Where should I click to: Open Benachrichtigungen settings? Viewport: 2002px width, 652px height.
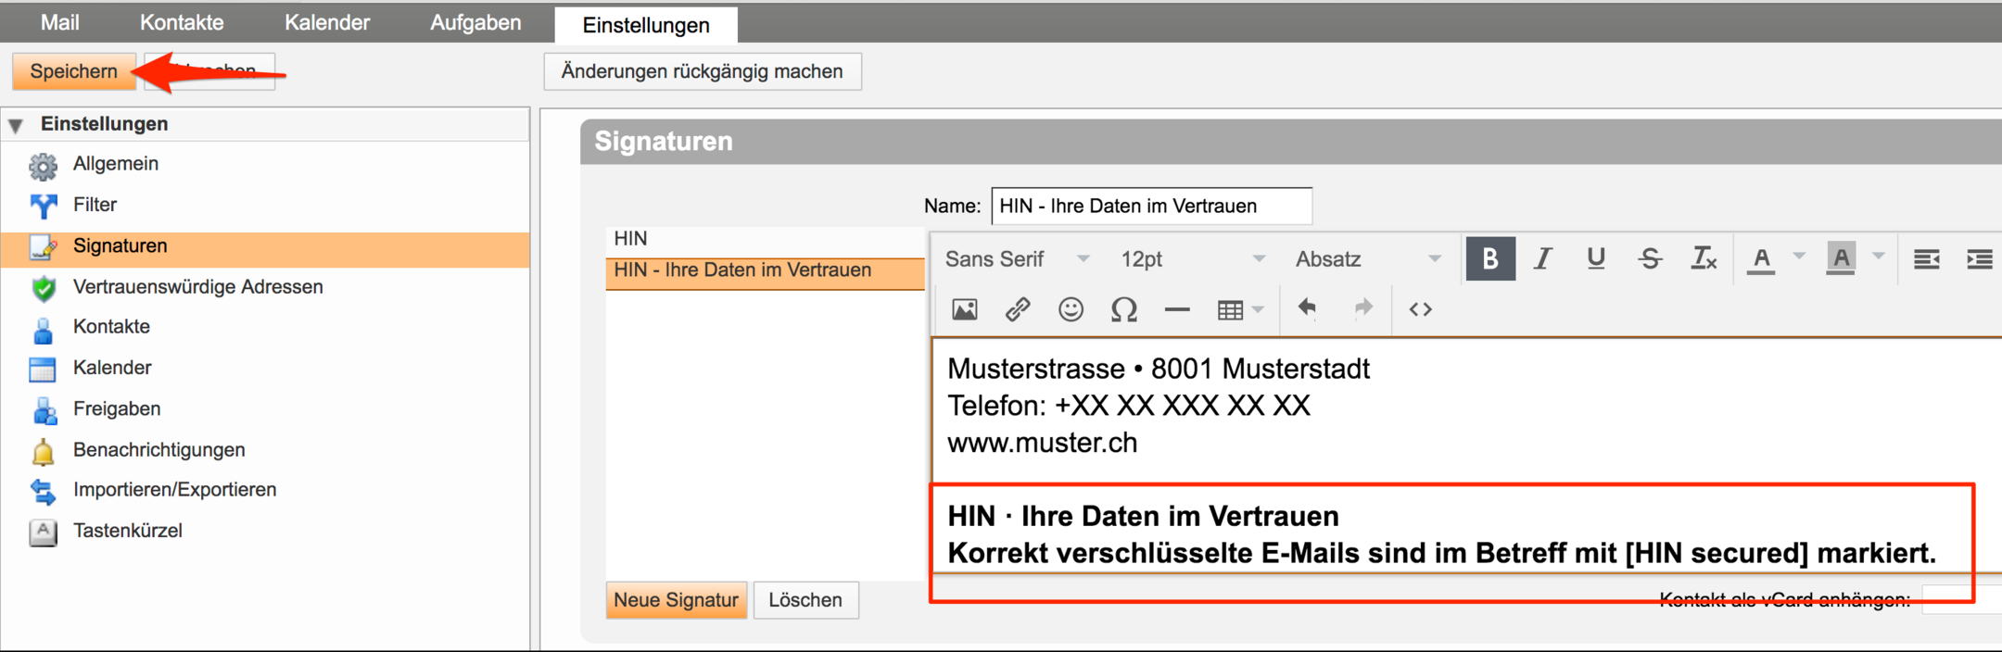point(159,450)
